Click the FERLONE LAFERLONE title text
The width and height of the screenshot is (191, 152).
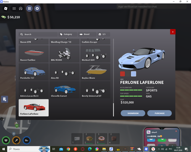(x=142, y=82)
